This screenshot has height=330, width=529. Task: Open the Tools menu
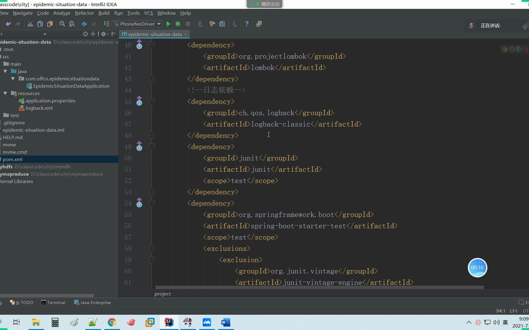tap(133, 13)
